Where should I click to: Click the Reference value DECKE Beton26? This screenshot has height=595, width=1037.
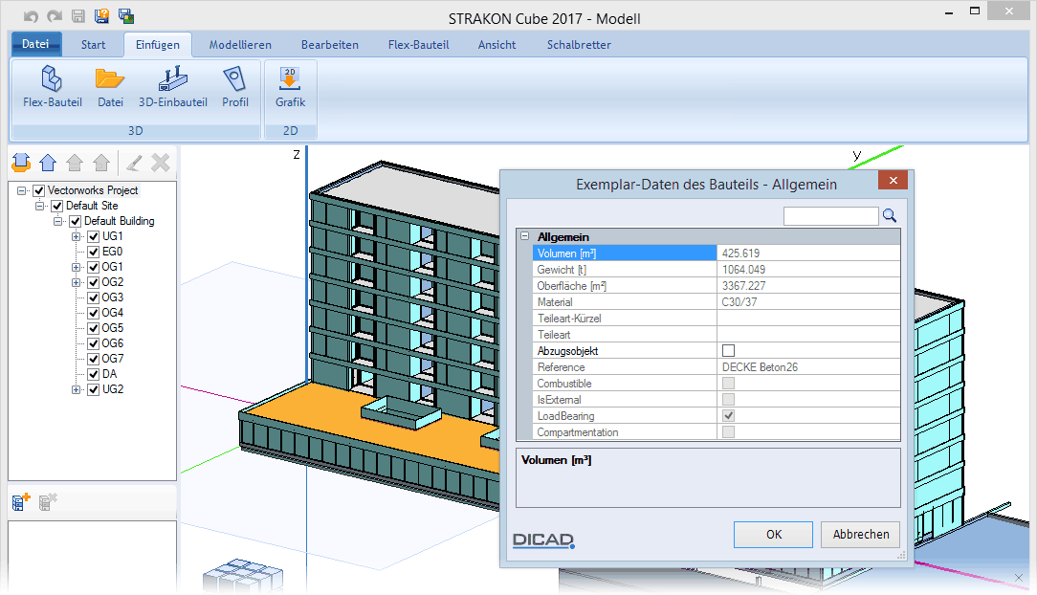pyautogui.click(x=760, y=367)
